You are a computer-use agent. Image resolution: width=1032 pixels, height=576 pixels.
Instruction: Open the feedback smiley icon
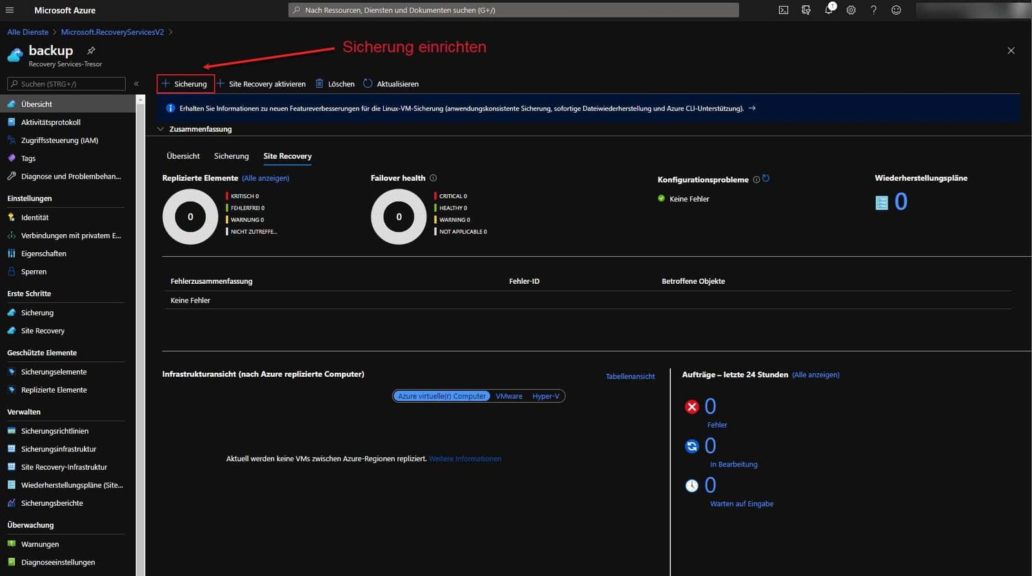(x=896, y=10)
